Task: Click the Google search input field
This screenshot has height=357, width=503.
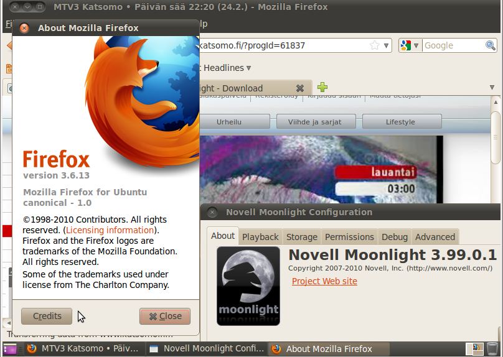Action: point(453,45)
